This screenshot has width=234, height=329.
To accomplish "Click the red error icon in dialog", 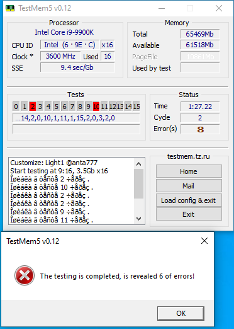I will pos(25,275).
